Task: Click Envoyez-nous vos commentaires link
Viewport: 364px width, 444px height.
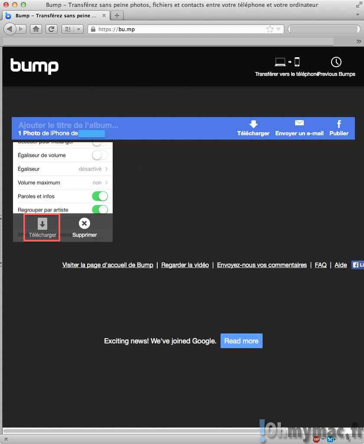Action: pyautogui.click(x=262, y=265)
